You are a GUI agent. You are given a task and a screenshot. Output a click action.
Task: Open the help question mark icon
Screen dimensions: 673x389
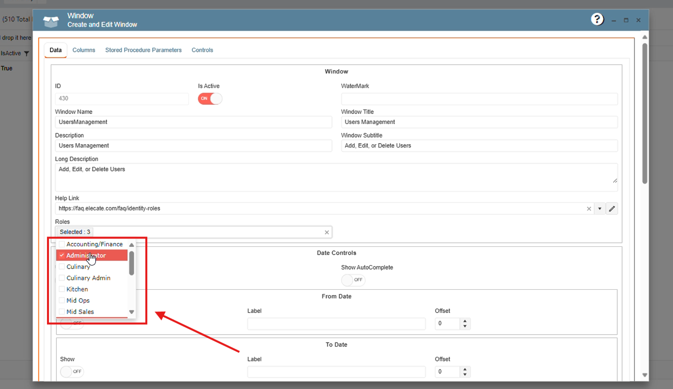[x=597, y=19]
